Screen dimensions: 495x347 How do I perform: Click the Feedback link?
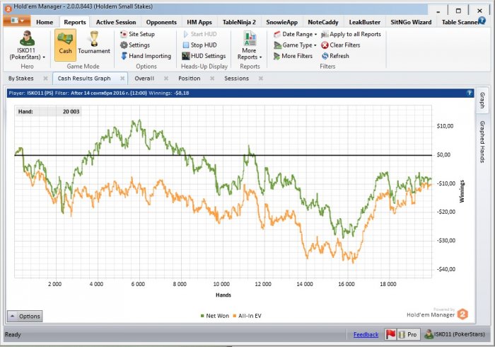(366, 334)
